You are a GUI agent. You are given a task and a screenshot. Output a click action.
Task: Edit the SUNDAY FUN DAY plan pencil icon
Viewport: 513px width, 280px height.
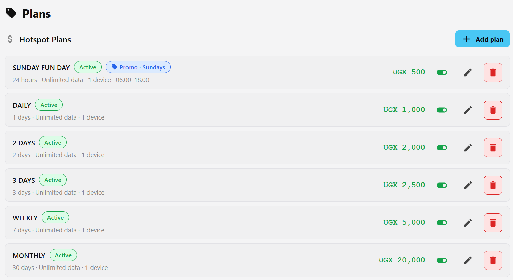pos(468,72)
